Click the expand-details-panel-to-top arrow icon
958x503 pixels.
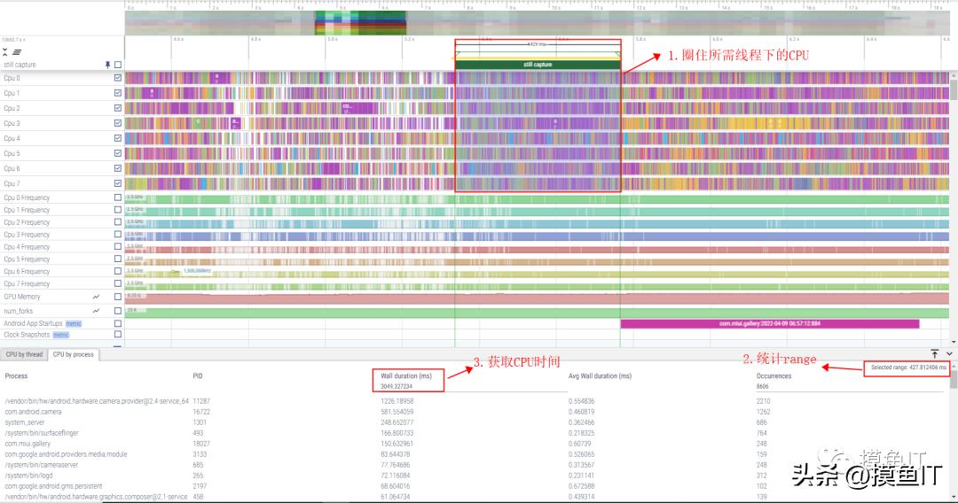934,353
